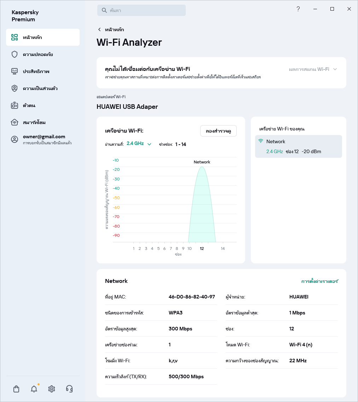Open the owner@gmail.com account entry
Image resolution: width=358 pixels, height=402 pixels.
pyautogui.click(x=44, y=139)
